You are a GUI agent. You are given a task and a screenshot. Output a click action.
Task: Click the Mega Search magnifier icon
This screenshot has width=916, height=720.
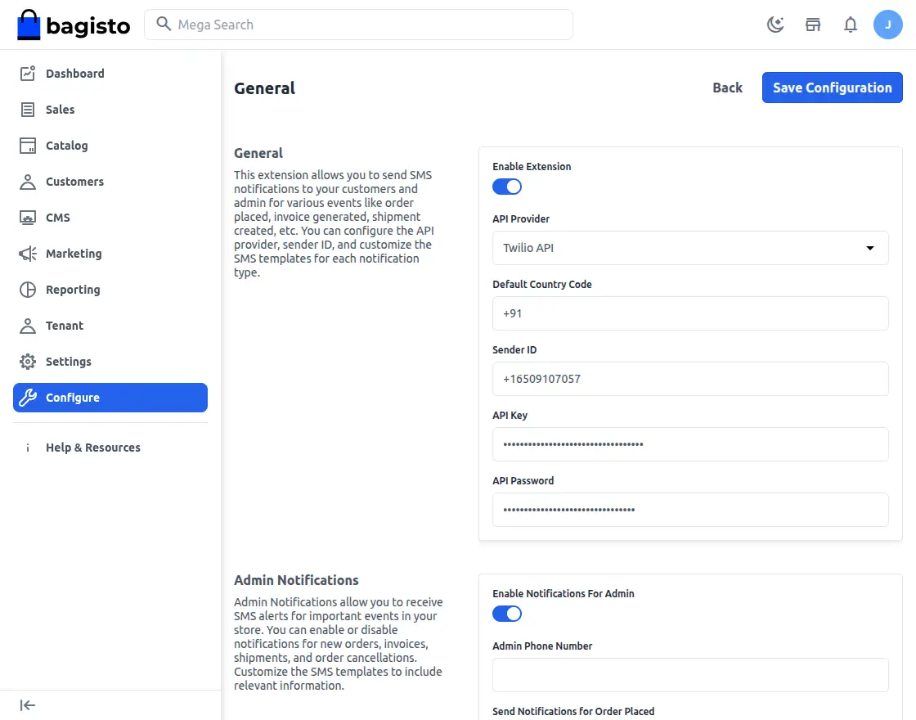[x=164, y=24]
